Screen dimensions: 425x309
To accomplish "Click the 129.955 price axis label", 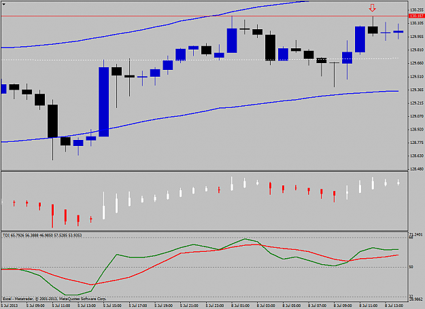I will [x=417, y=37].
